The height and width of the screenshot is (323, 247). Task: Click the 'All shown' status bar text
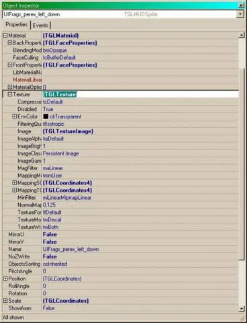(x=13, y=318)
